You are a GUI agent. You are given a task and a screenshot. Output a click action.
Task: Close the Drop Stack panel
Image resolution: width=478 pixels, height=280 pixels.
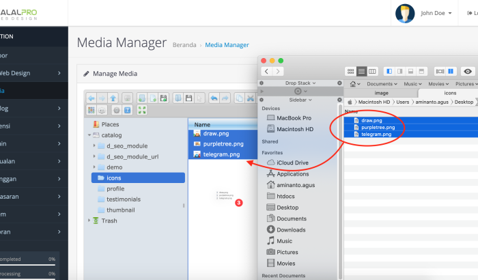pos(339,83)
